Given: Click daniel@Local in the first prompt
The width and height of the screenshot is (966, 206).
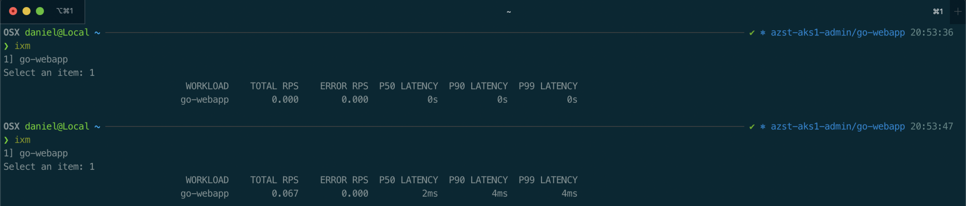Looking at the screenshot, I should [57, 33].
